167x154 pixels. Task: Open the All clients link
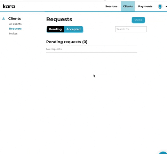click(15, 24)
